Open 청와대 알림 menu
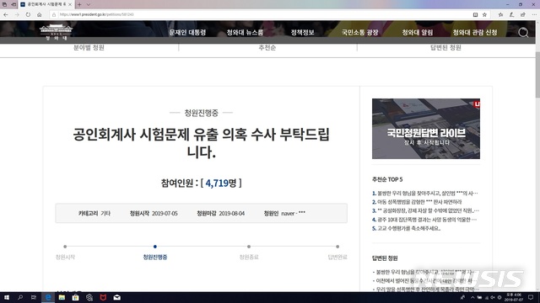 point(418,32)
